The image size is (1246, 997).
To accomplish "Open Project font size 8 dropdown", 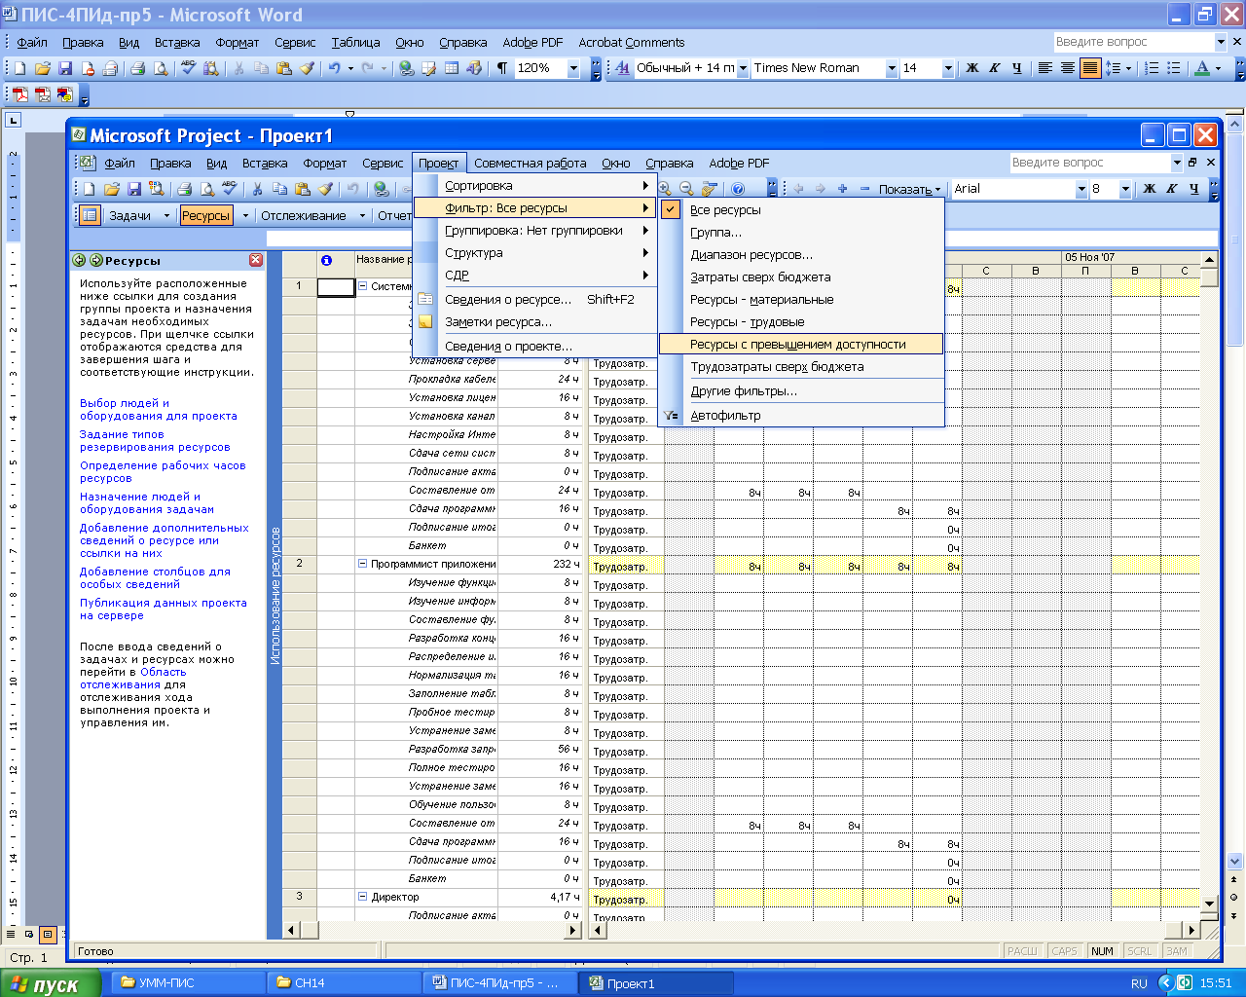I will [x=1125, y=189].
